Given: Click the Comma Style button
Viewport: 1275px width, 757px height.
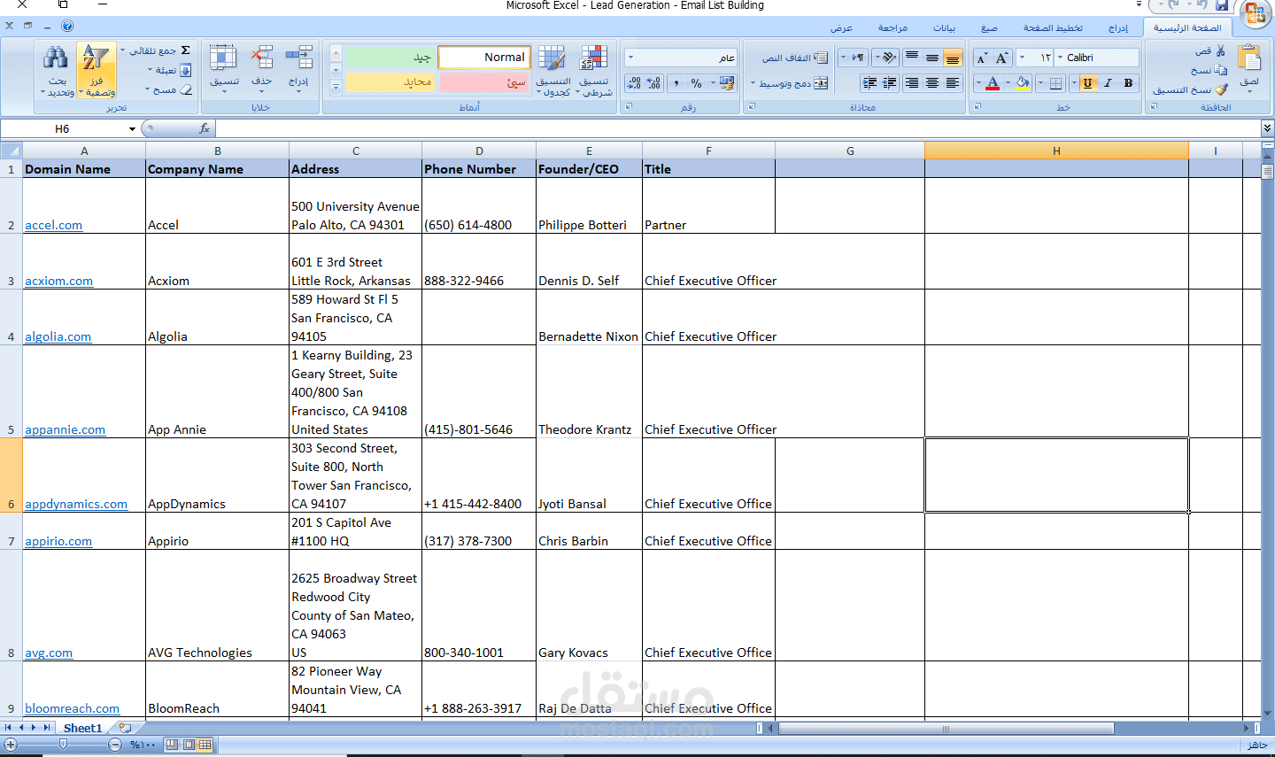Looking at the screenshot, I should (676, 83).
